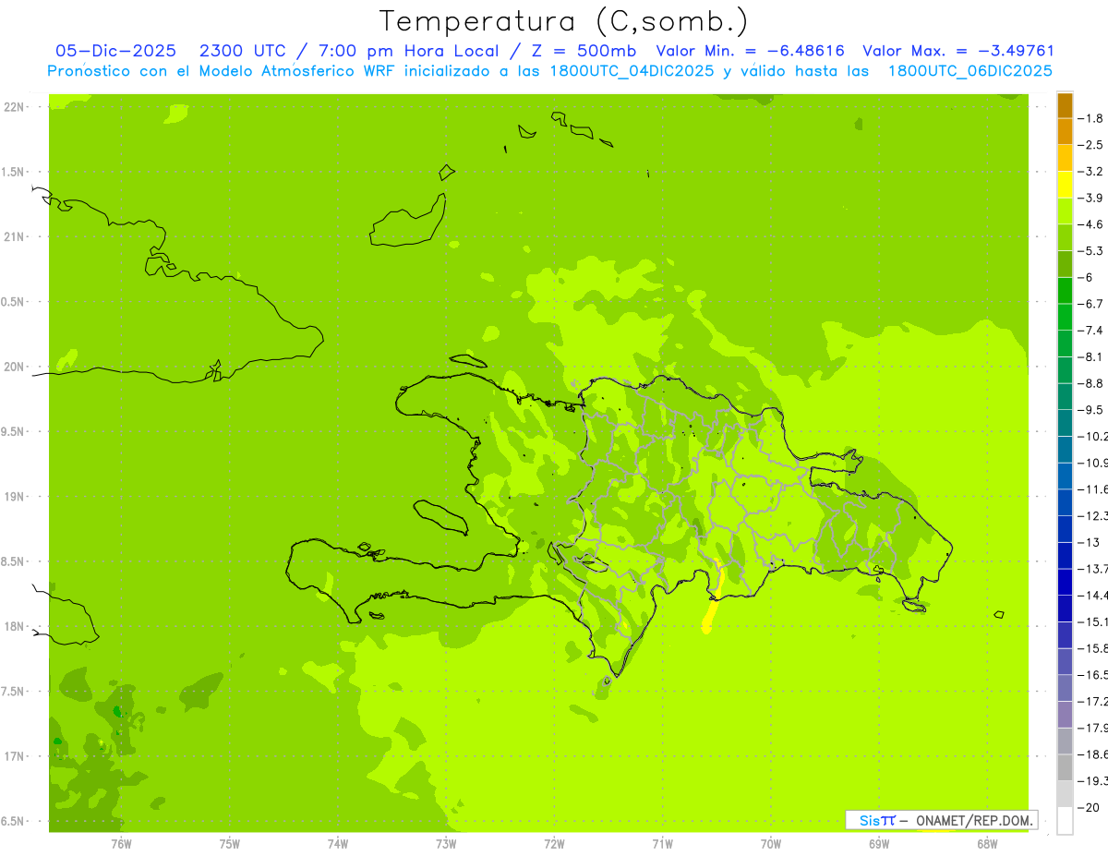1108x856 pixels.
Task: Click the orange swatch between -1.8 and -2.5
Action: tap(1065, 131)
